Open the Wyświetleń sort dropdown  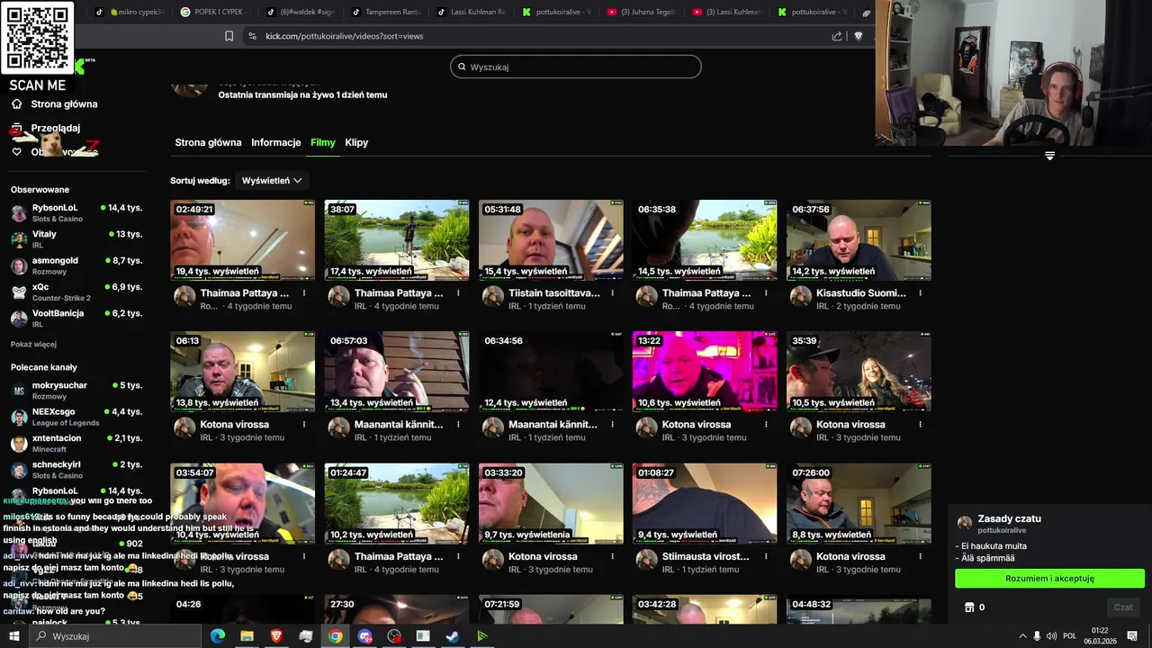point(272,181)
